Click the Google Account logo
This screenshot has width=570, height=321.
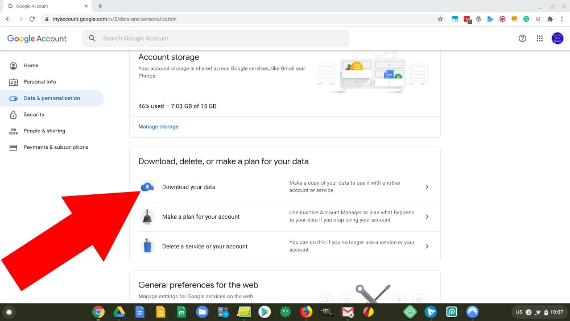(37, 39)
